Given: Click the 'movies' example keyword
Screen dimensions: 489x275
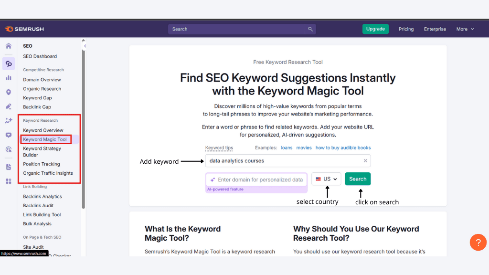Looking at the screenshot, I should pos(304,148).
